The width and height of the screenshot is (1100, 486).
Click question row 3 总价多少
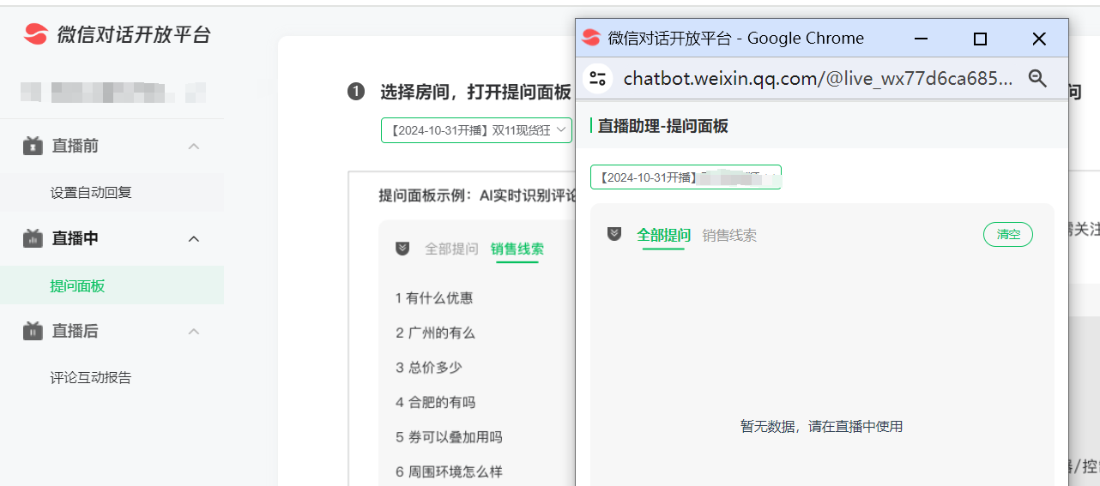[x=429, y=367]
